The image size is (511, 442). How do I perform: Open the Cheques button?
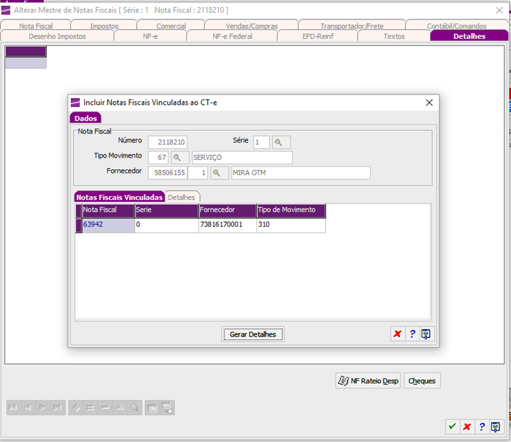(421, 381)
